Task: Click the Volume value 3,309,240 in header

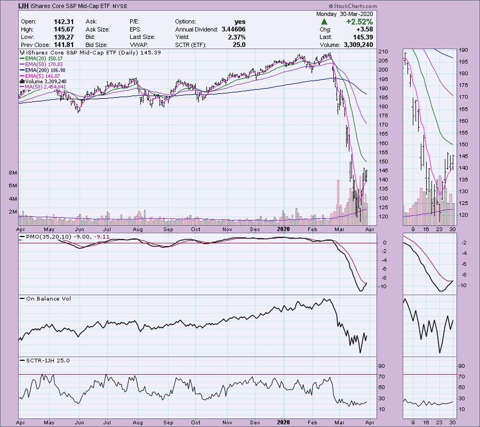Action: [358, 45]
